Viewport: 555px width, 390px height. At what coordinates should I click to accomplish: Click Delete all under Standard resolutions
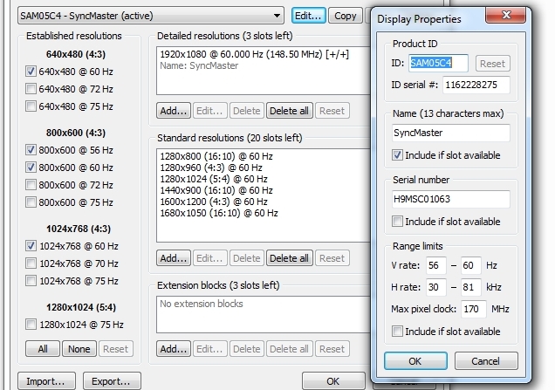tap(289, 258)
